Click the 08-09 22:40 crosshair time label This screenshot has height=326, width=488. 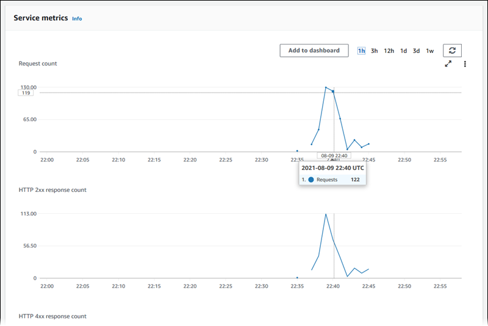tap(334, 156)
